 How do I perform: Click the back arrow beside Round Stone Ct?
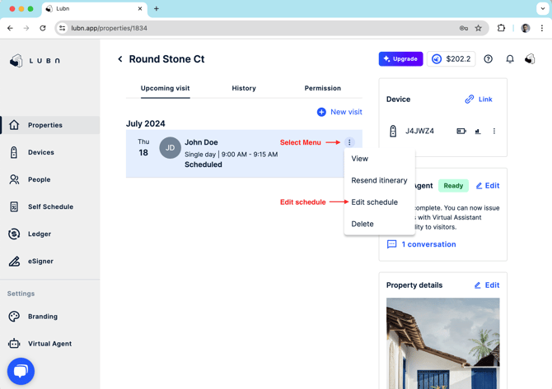[x=120, y=59]
